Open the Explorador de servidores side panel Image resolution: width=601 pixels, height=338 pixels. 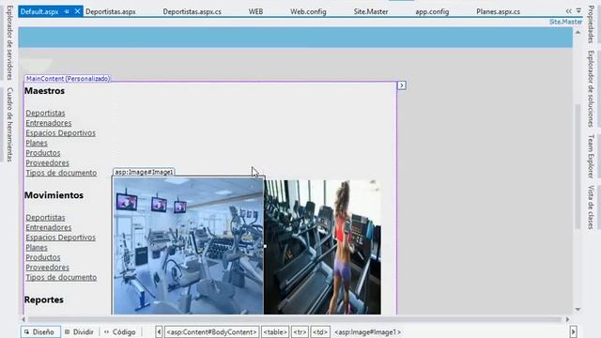[9, 42]
